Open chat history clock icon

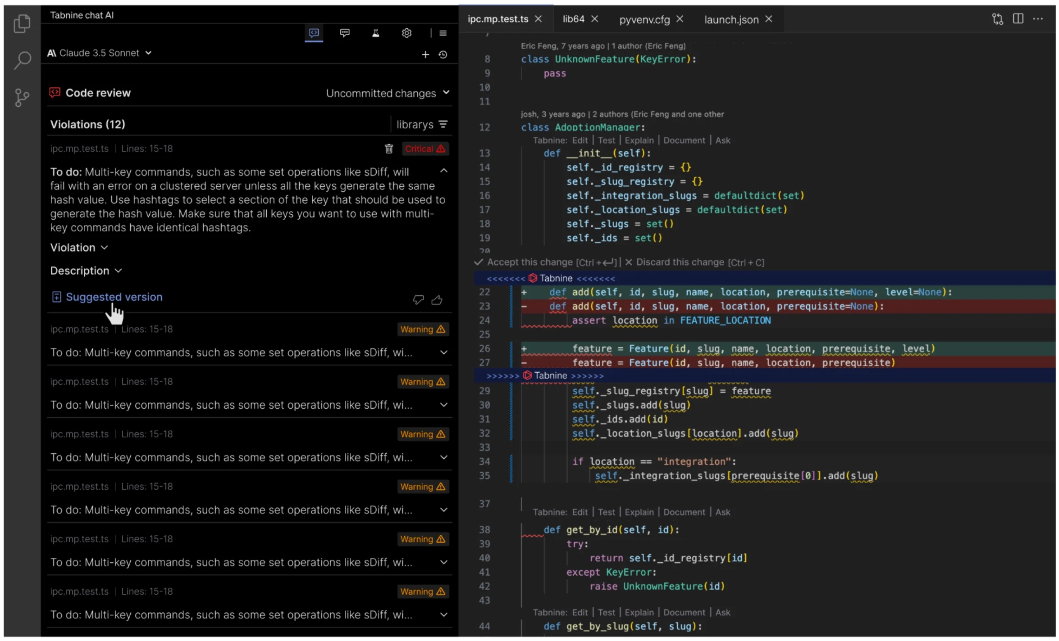coord(443,54)
